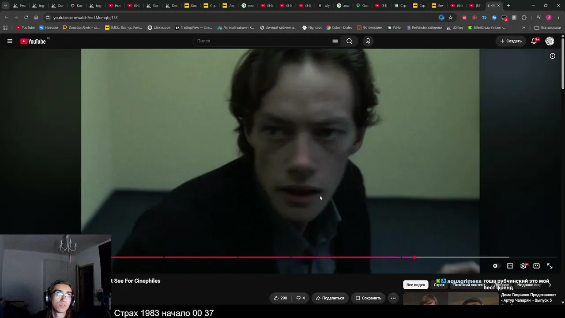The height and width of the screenshot is (318, 565).
Task: Open the media controls music-note icon
Action: pyautogui.click(x=539, y=18)
